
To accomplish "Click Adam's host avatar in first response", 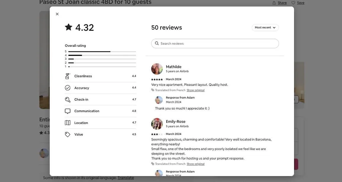I will point(159,100).
